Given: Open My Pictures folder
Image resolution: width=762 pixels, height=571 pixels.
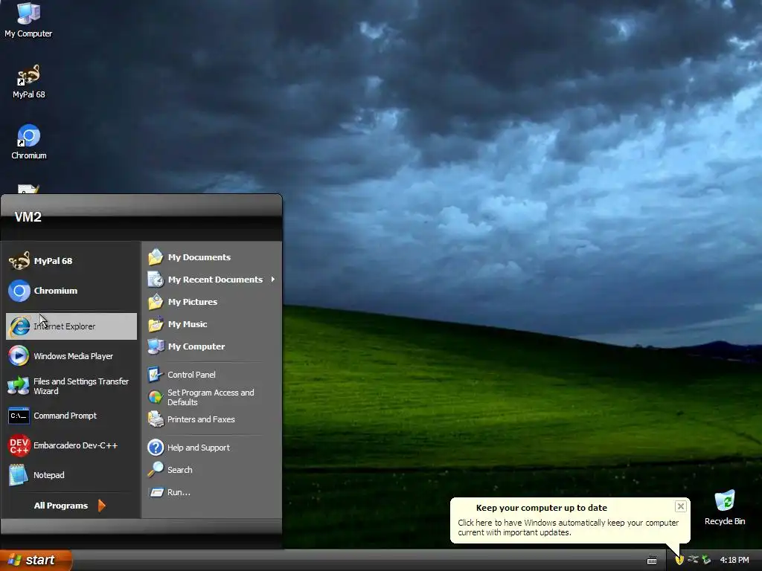Looking at the screenshot, I should pos(211,302).
